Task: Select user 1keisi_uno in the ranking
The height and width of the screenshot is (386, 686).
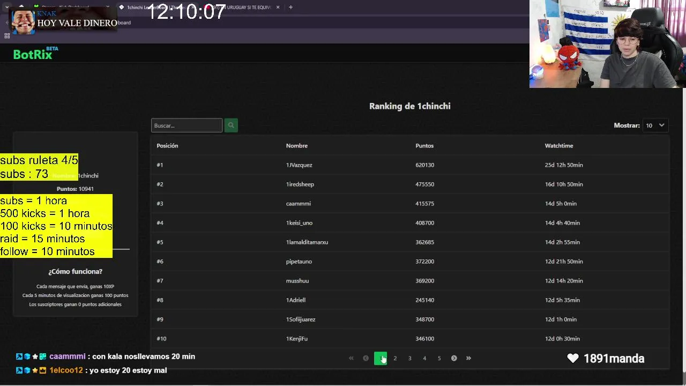Action: 299,223
